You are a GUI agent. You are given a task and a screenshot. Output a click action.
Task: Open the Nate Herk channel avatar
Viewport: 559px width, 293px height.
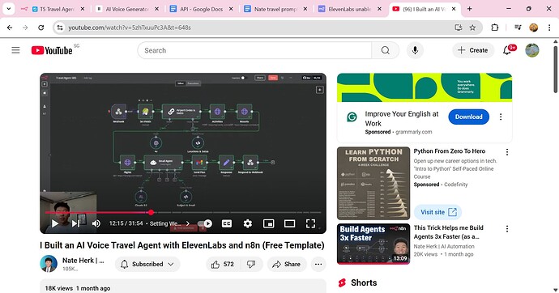click(49, 264)
